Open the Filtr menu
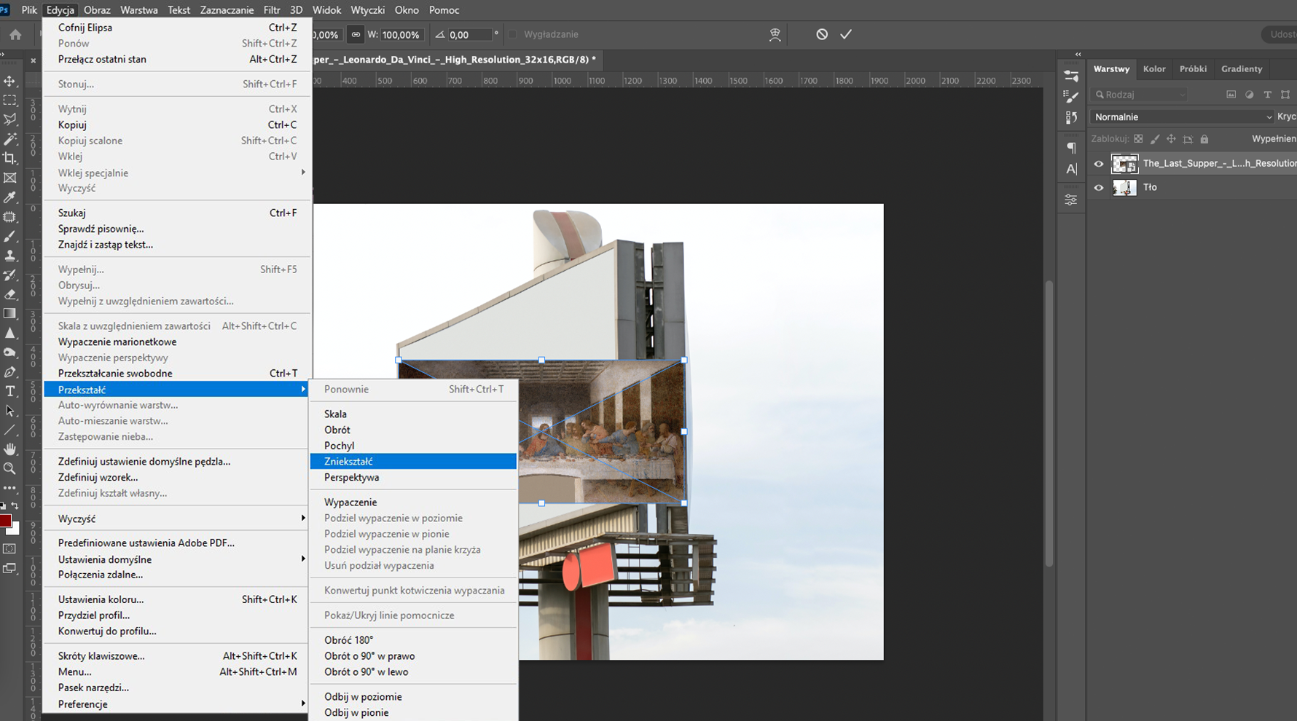Viewport: 1297px width, 721px height. click(272, 10)
